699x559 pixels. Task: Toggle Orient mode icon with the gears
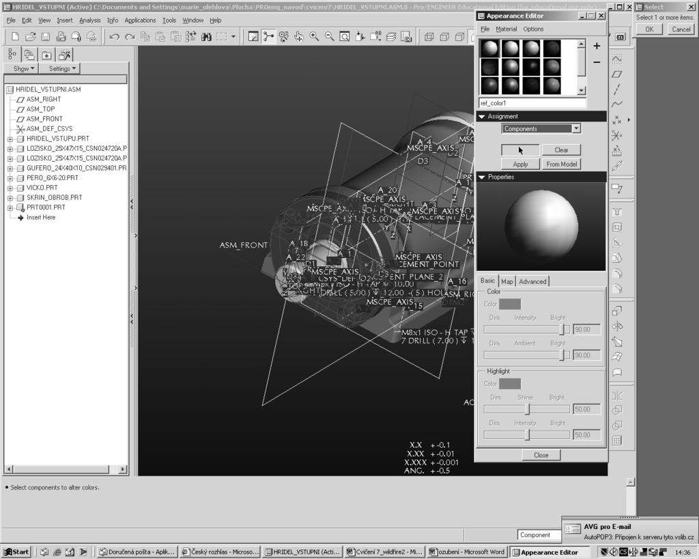click(283, 37)
